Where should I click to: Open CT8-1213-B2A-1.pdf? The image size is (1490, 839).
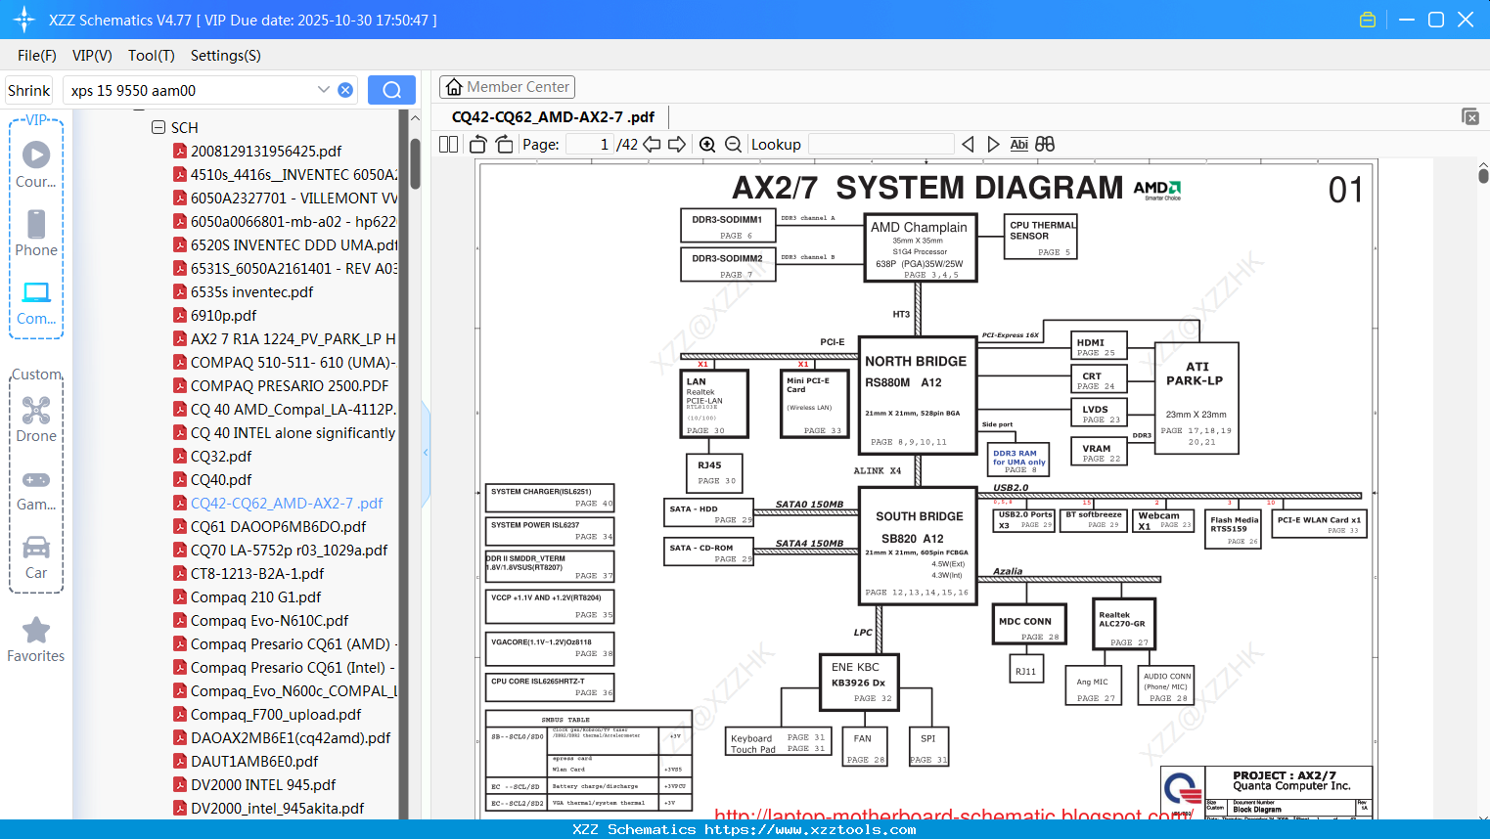257,573
